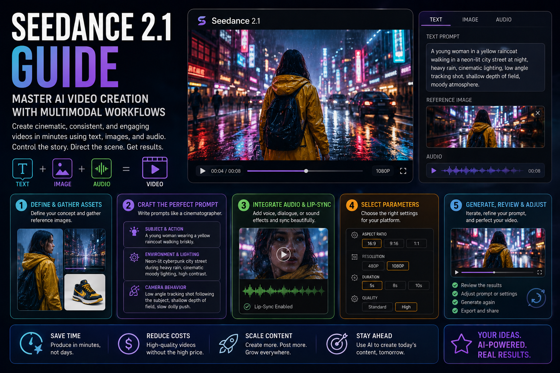Click the Aspect Ratio gear icon
The image size is (560, 373).
click(x=354, y=235)
